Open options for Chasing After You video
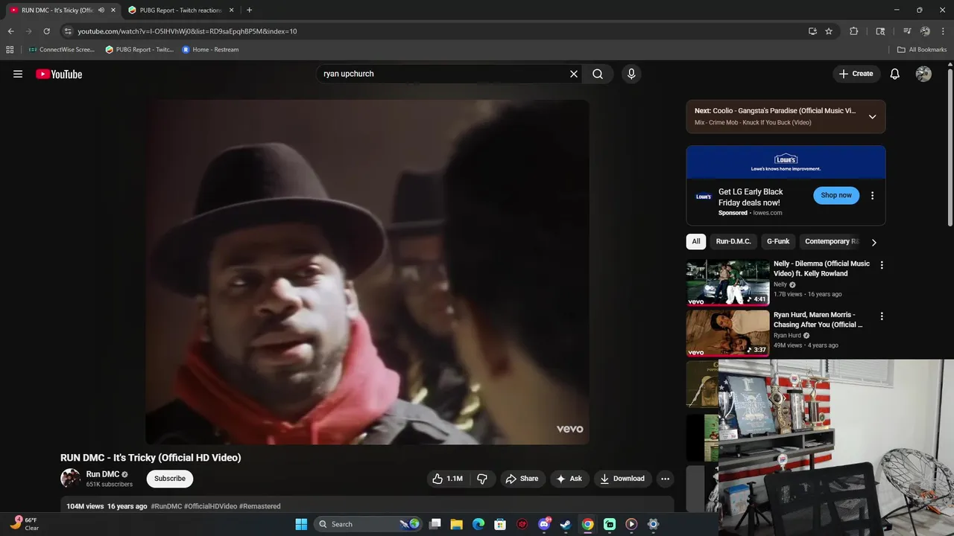Viewport: 954px width, 536px height. coord(882,316)
